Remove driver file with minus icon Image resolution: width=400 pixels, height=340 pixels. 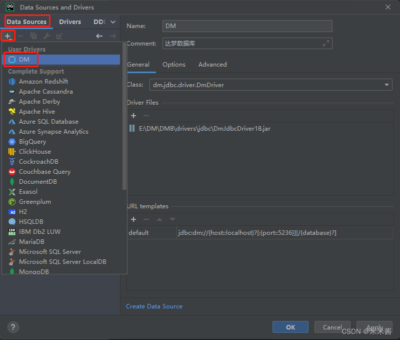tap(146, 116)
